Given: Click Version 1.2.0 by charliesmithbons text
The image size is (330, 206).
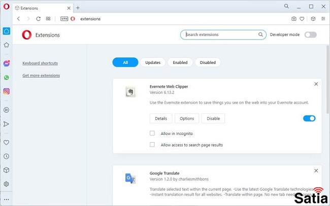Looking at the screenshot, I should tap(179, 179).
